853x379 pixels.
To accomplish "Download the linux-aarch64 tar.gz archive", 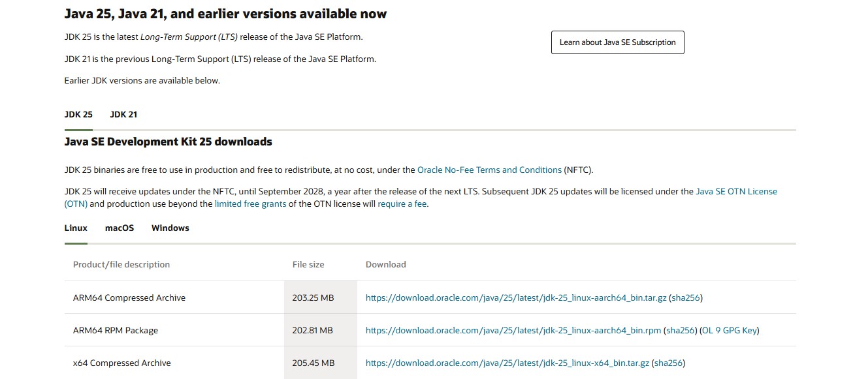I will pyautogui.click(x=516, y=298).
